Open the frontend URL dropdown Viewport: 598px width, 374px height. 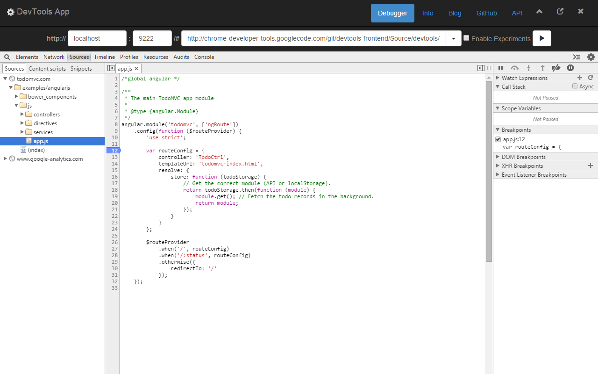click(x=453, y=38)
